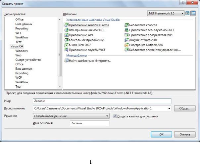The image size is (200, 165).
Task: Click the ASP.NET web application icon
Action: [66, 30]
